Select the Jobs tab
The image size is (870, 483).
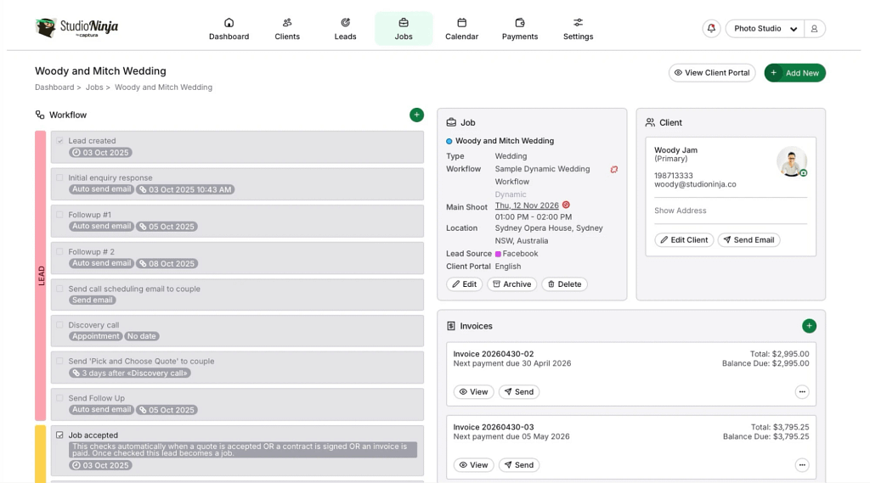click(x=404, y=29)
